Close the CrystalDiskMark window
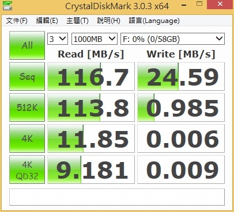This screenshot has height=212, width=234. [220, 4]
